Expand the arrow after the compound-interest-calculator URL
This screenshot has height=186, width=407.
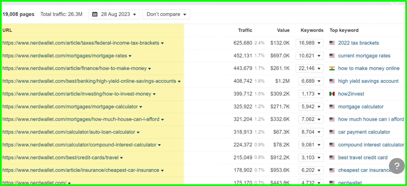[x=160, y=145]
